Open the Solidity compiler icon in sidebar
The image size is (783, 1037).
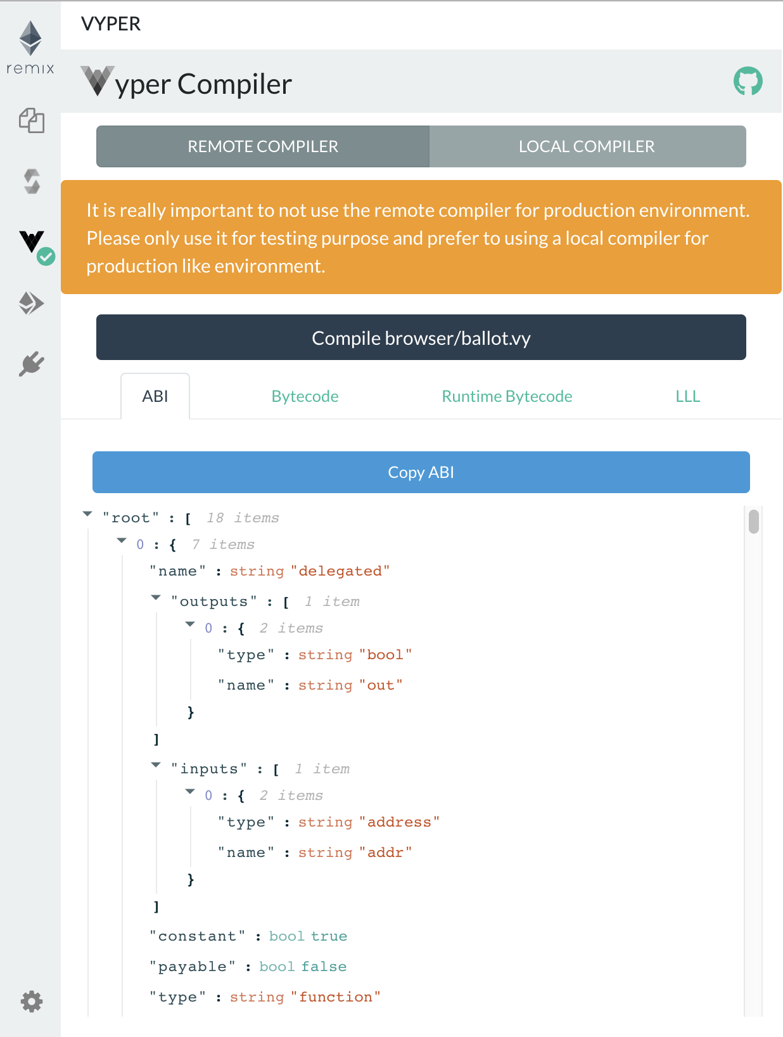[31, 181]
